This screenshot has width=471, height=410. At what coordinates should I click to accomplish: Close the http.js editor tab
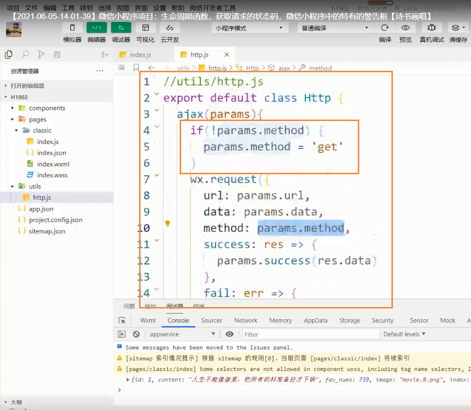coord(227,54)
